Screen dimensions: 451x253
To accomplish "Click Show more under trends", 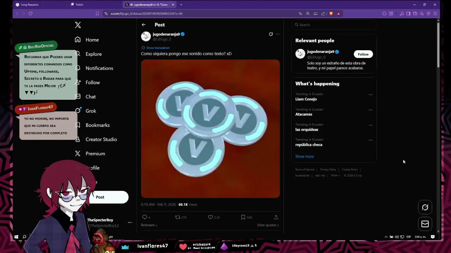I will click(304, 156).
